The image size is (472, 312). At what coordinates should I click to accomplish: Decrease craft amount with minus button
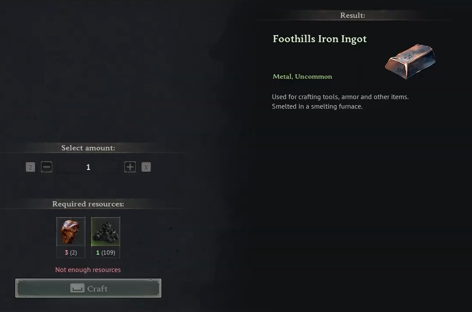(x=47, y=167)
